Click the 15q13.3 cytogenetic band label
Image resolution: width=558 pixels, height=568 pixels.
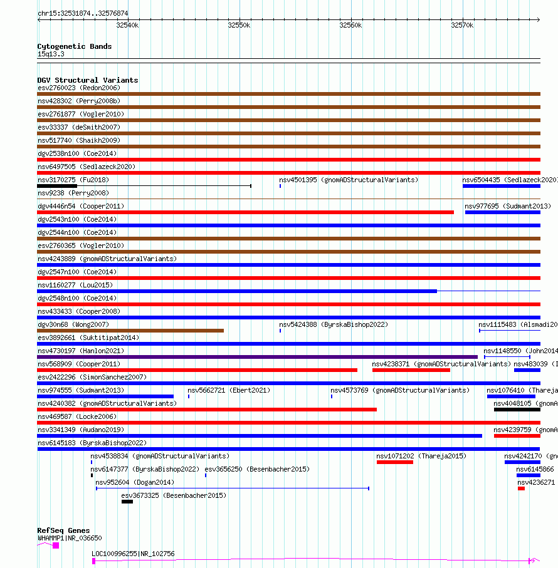[x=51, y=54]
